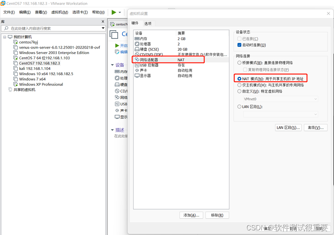Click the Windows 7 x64 VM icon

pyautogui.click(x=15, y=79)
